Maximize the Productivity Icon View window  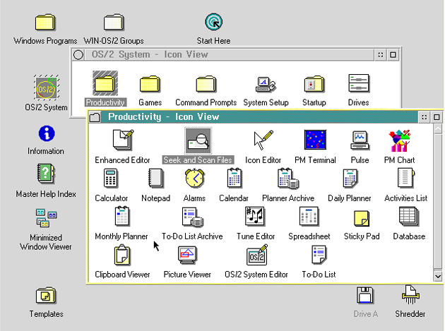437,117
